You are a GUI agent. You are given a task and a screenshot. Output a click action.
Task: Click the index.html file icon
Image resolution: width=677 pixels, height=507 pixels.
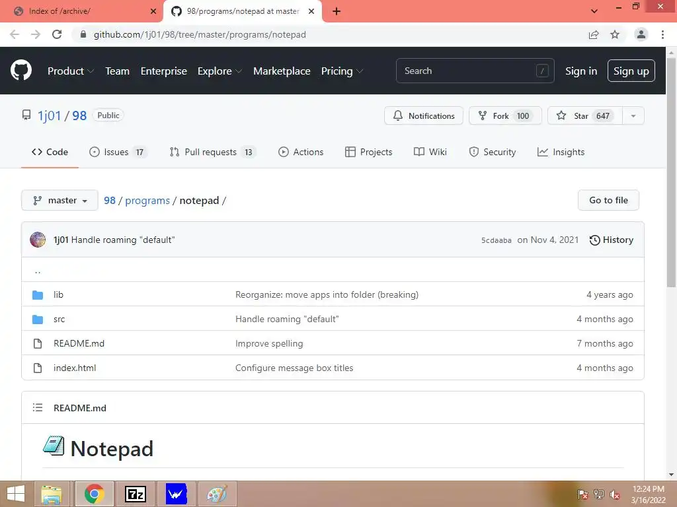point(38,368)
